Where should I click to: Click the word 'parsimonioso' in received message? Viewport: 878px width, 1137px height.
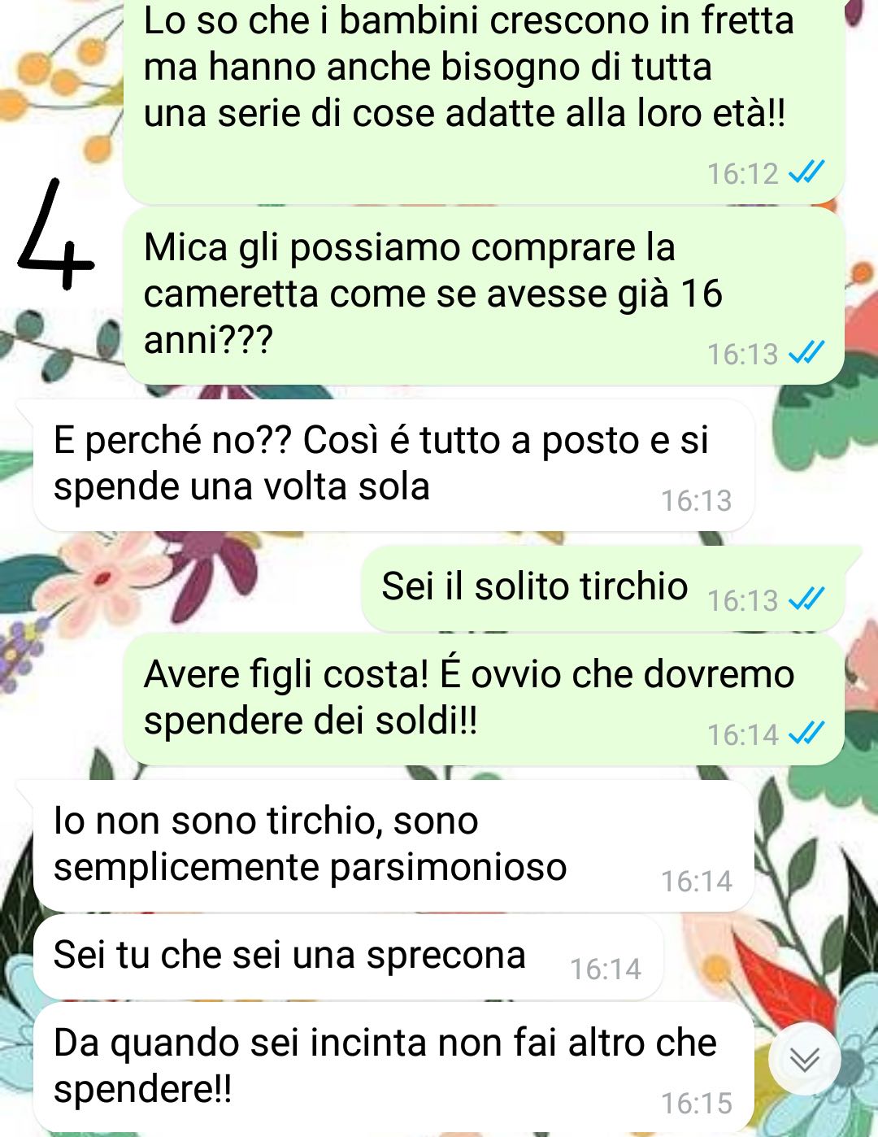[x=449, y=869]
